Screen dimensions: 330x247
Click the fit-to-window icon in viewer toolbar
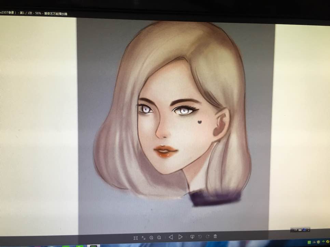pyautogui.click(x=136, y=238)
